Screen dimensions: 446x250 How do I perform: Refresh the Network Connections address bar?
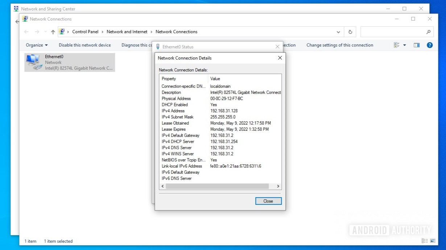pos(350,32)
